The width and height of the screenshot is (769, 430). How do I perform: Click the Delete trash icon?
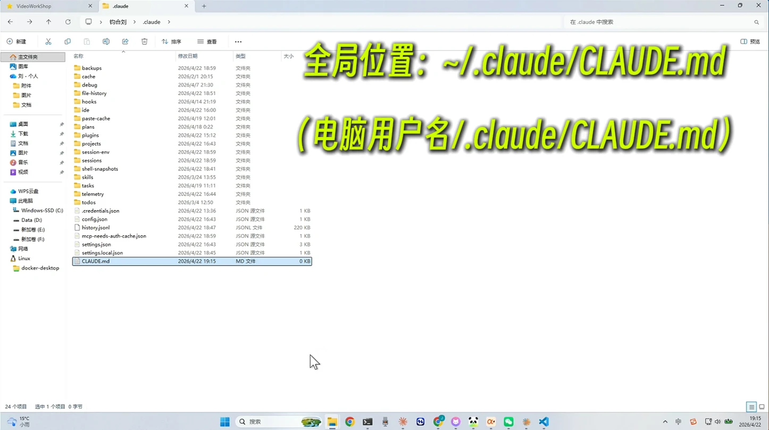coord(144,41)
